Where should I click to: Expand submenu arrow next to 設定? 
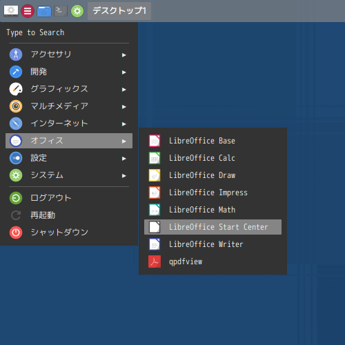point(124,159)
